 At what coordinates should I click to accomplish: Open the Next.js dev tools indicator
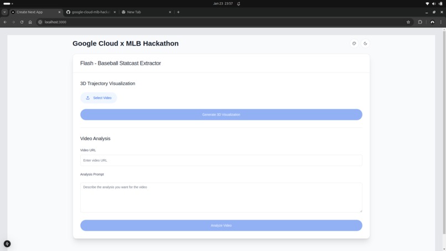(7, 244)
